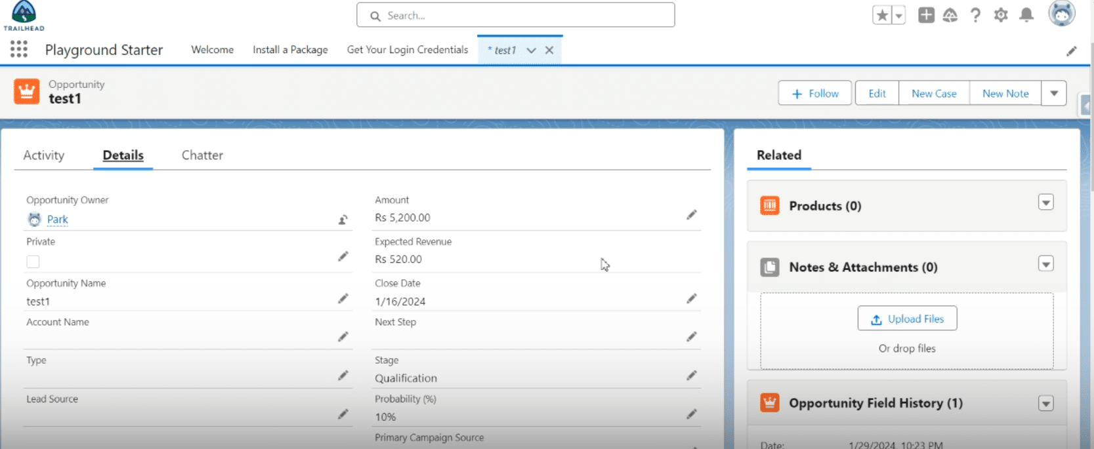Open Products (0) related list link
The height and width of the screenshot is (449, 1094).
click(825, 206)
